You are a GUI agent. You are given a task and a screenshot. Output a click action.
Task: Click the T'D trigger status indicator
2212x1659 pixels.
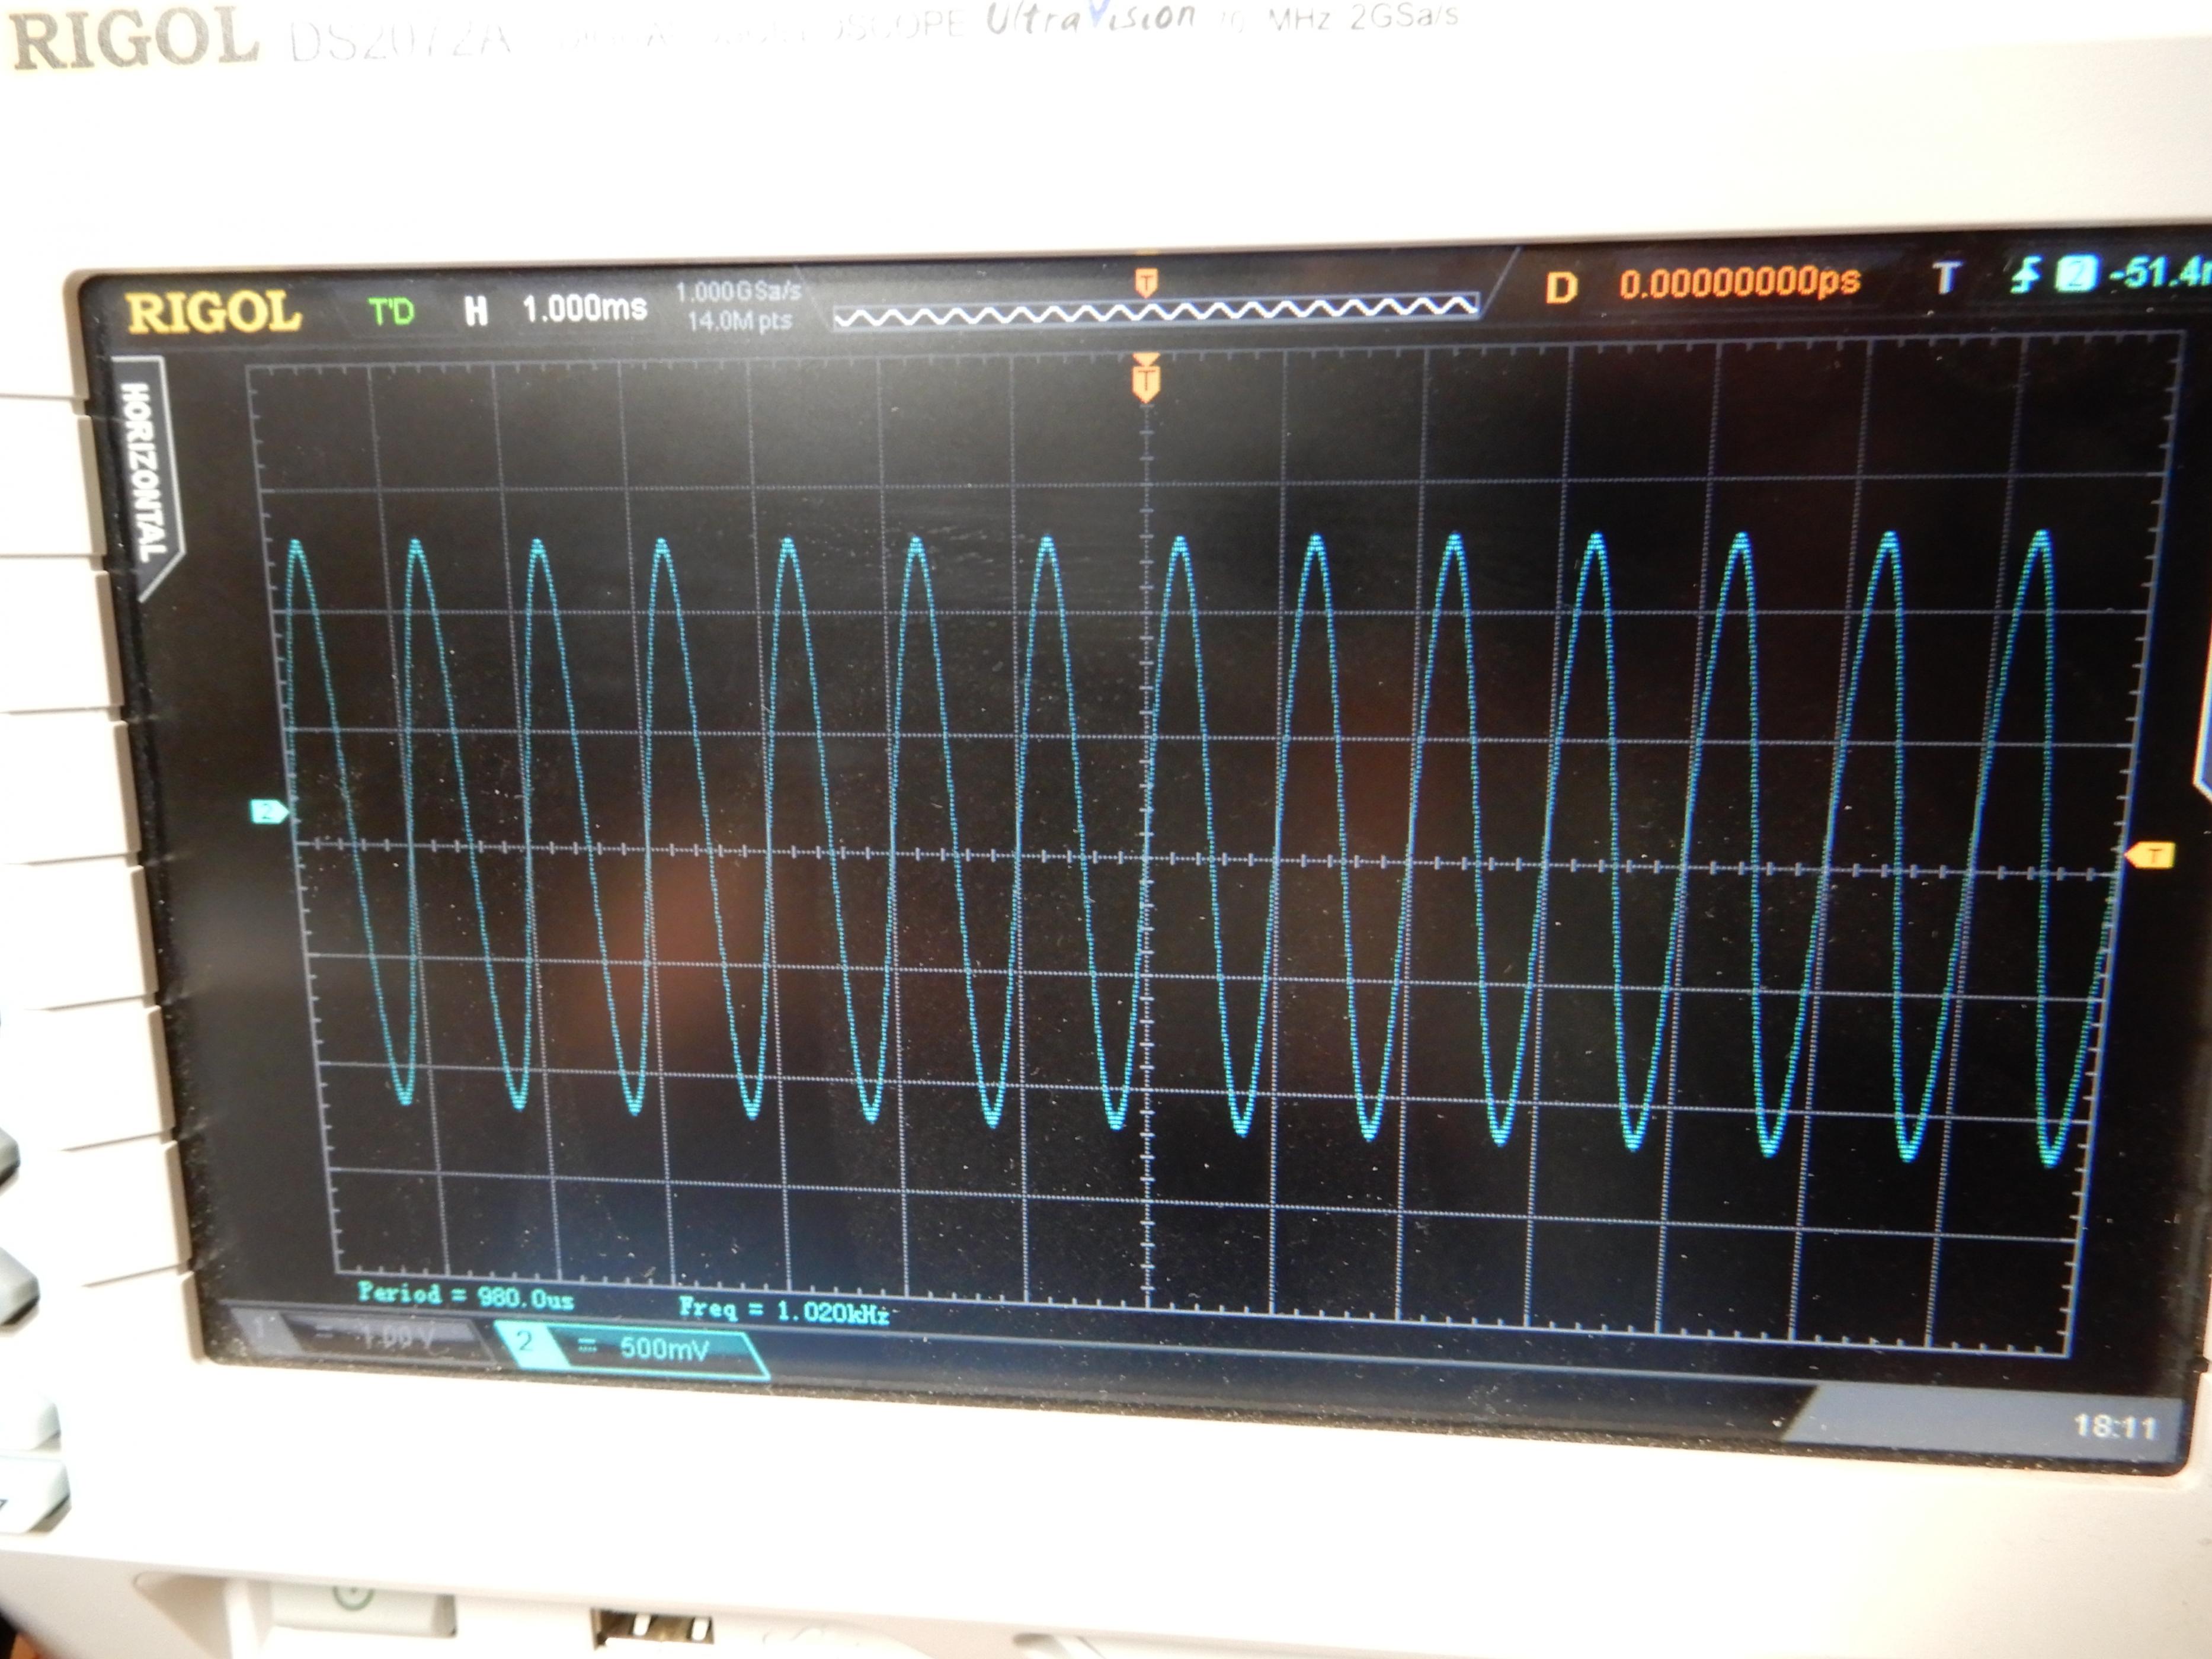pos(391,312)
